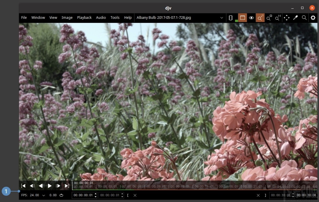This screenshot has height=202, width=319.
Task: Expand the FPS 24.00 dropdown
Action: point(43,195)
